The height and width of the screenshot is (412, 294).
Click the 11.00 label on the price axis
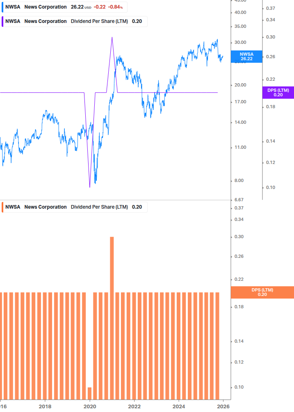pos(240,147)
